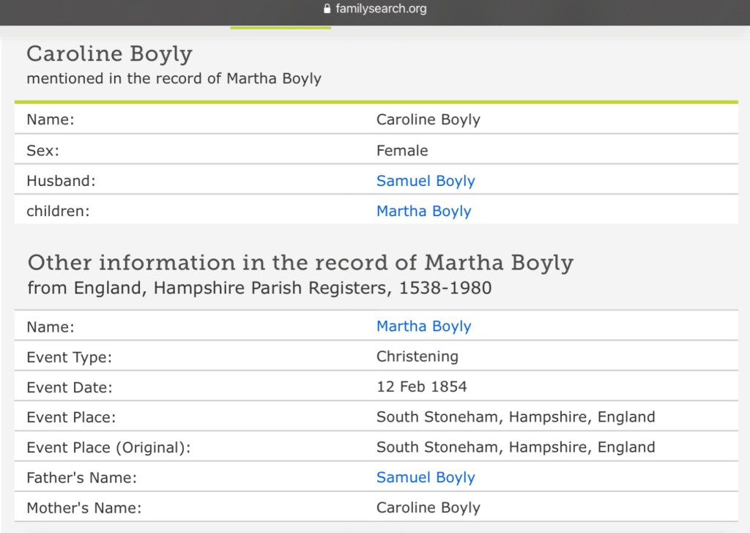
Task: Click value in Event Place (Original) row
Action: click(515, 447)
